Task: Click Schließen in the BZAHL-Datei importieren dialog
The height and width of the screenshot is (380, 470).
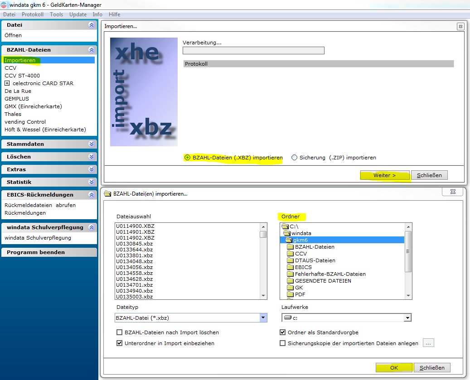Action: [432, 367]
